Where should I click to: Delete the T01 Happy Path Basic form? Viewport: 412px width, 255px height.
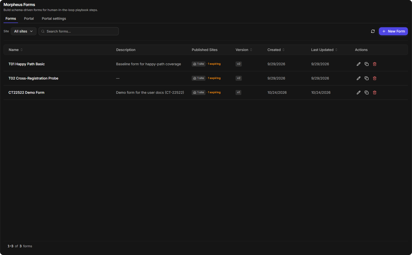click(375, 64)
